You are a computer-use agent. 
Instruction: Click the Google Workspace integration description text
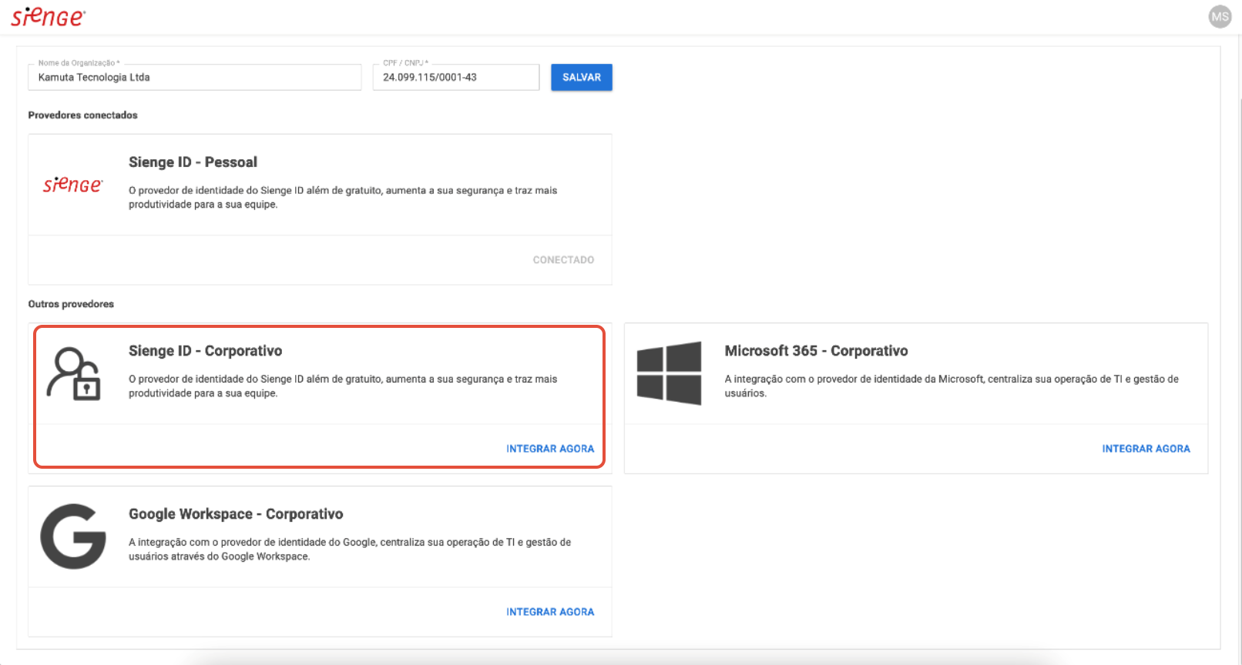(x=350, y=549)
